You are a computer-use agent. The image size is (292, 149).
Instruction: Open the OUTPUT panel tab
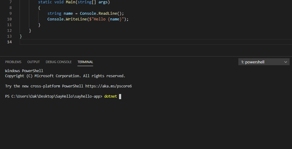pyautogui.click(x=33, y=62)
